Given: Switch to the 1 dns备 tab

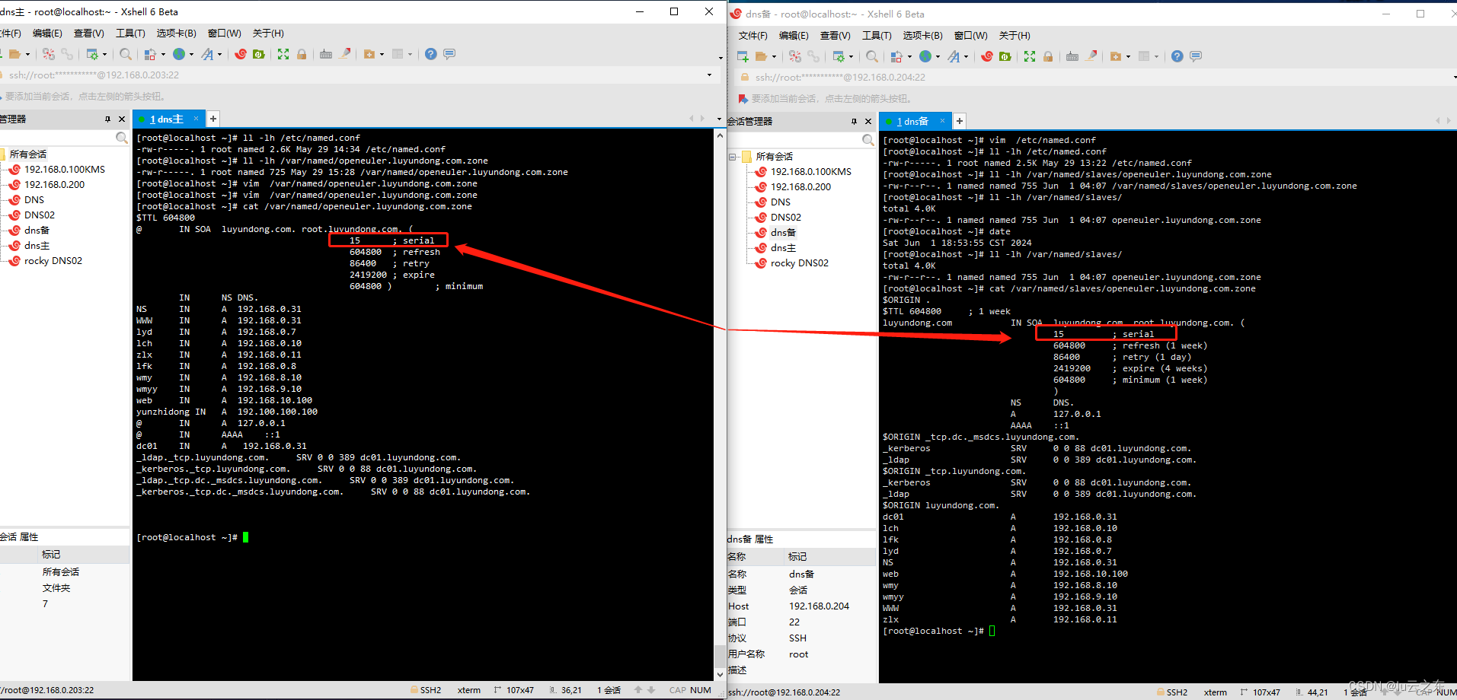Looking at the screenshot, I should 912,120.
